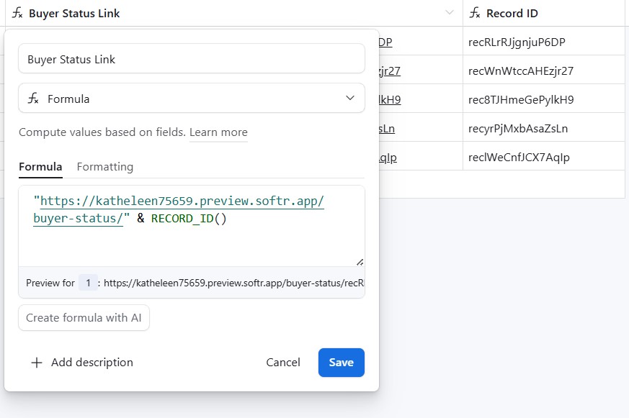Click the preview URL text
Screen dimensions: 629x418
point(234,283)
